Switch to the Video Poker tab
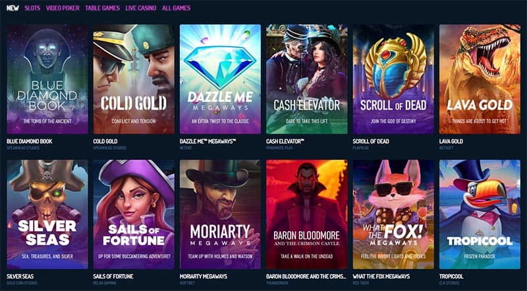Screen dimensions: 527x291 (63, 8)
